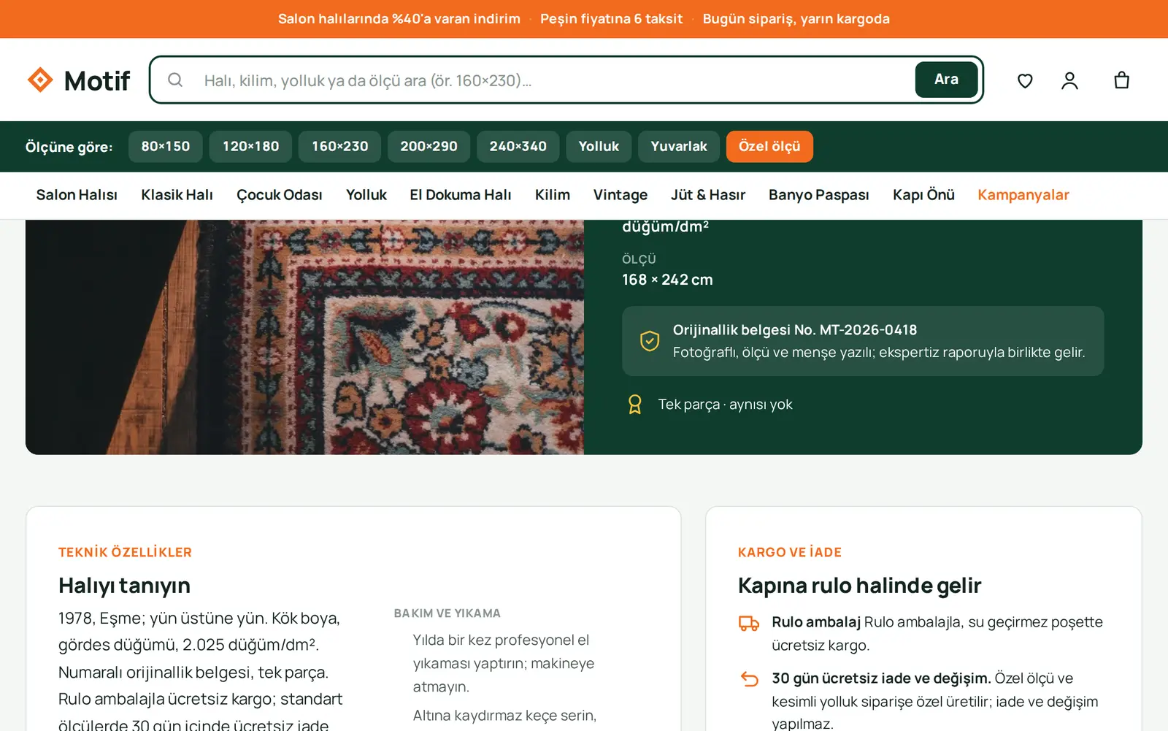
Task: Open the Kilim category
Action: pyautogui.click(x=553, y=195)
